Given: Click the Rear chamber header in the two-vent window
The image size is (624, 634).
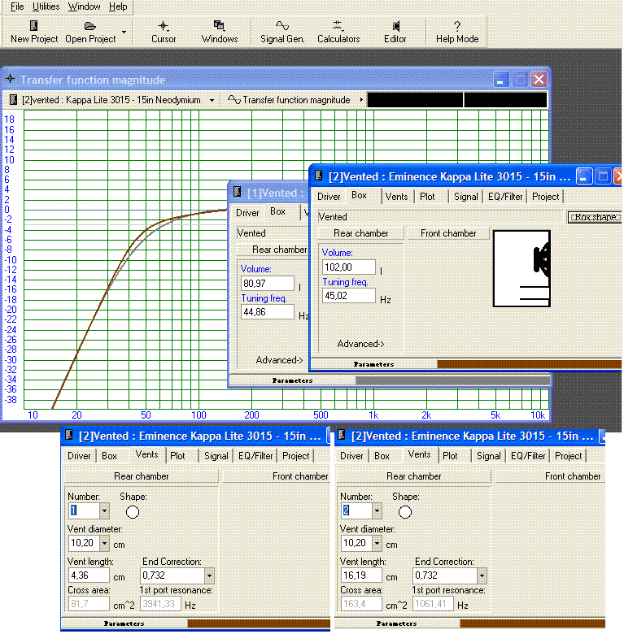Looking at the screenshot, I should point(413,476).
